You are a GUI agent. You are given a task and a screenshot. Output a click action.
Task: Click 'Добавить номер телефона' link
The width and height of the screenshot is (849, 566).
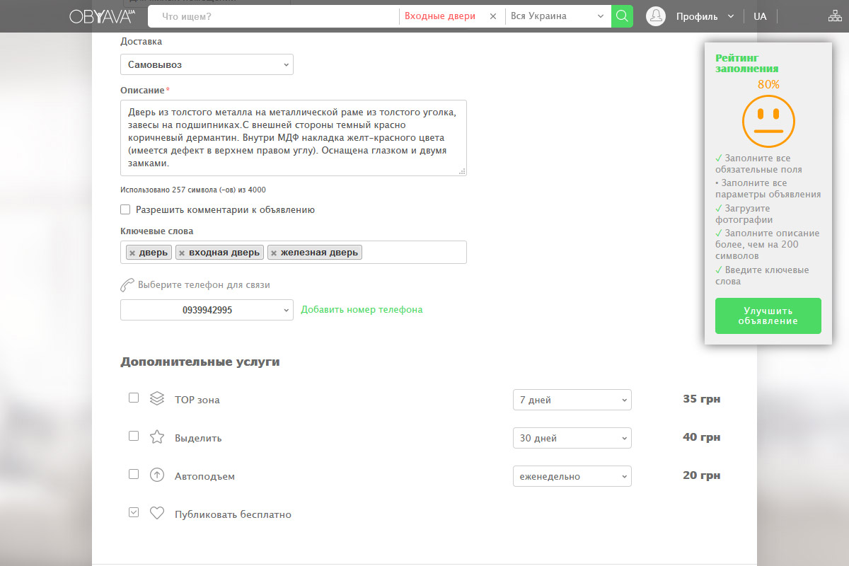pos(362,309)
